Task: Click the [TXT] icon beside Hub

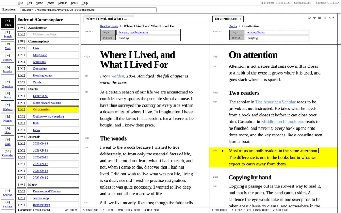Action: click(x=21, y=123)
